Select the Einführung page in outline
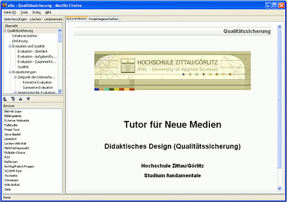Image resolution: width=287 pixels, height=202 pixels. [x=20, y=41]
